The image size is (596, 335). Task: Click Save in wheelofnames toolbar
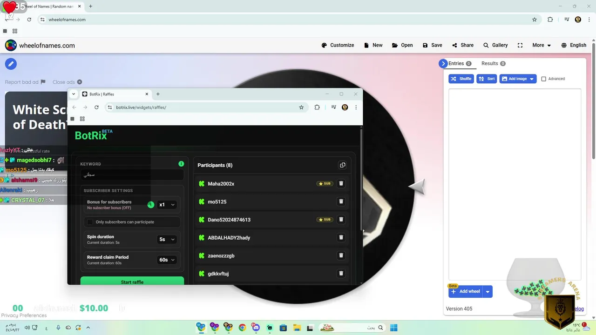click(432, 45)
